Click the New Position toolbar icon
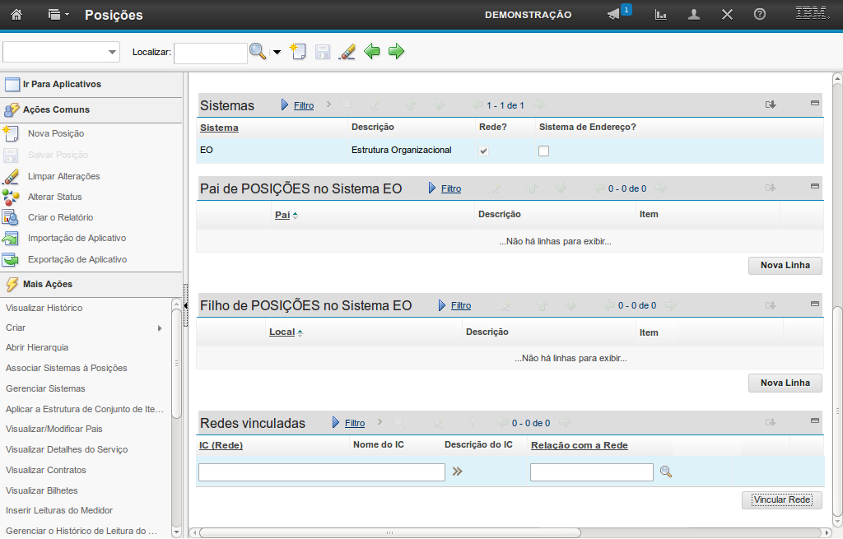This screenshot has height=539, width=843. coord(298,52)
